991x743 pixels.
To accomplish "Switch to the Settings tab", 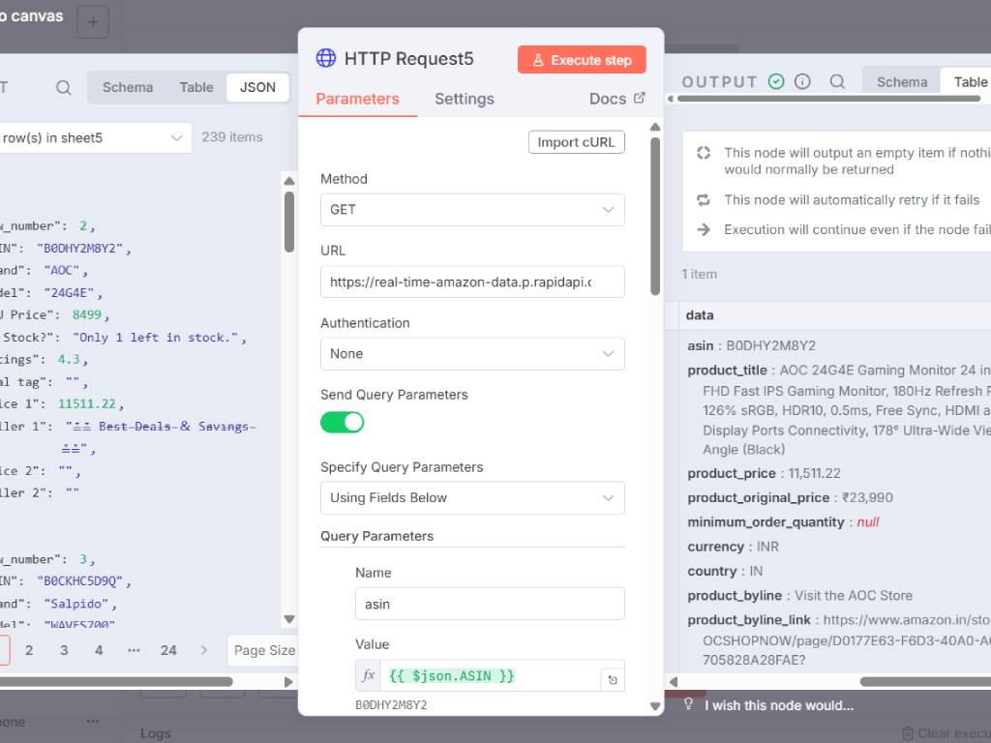I will (464, 99).
